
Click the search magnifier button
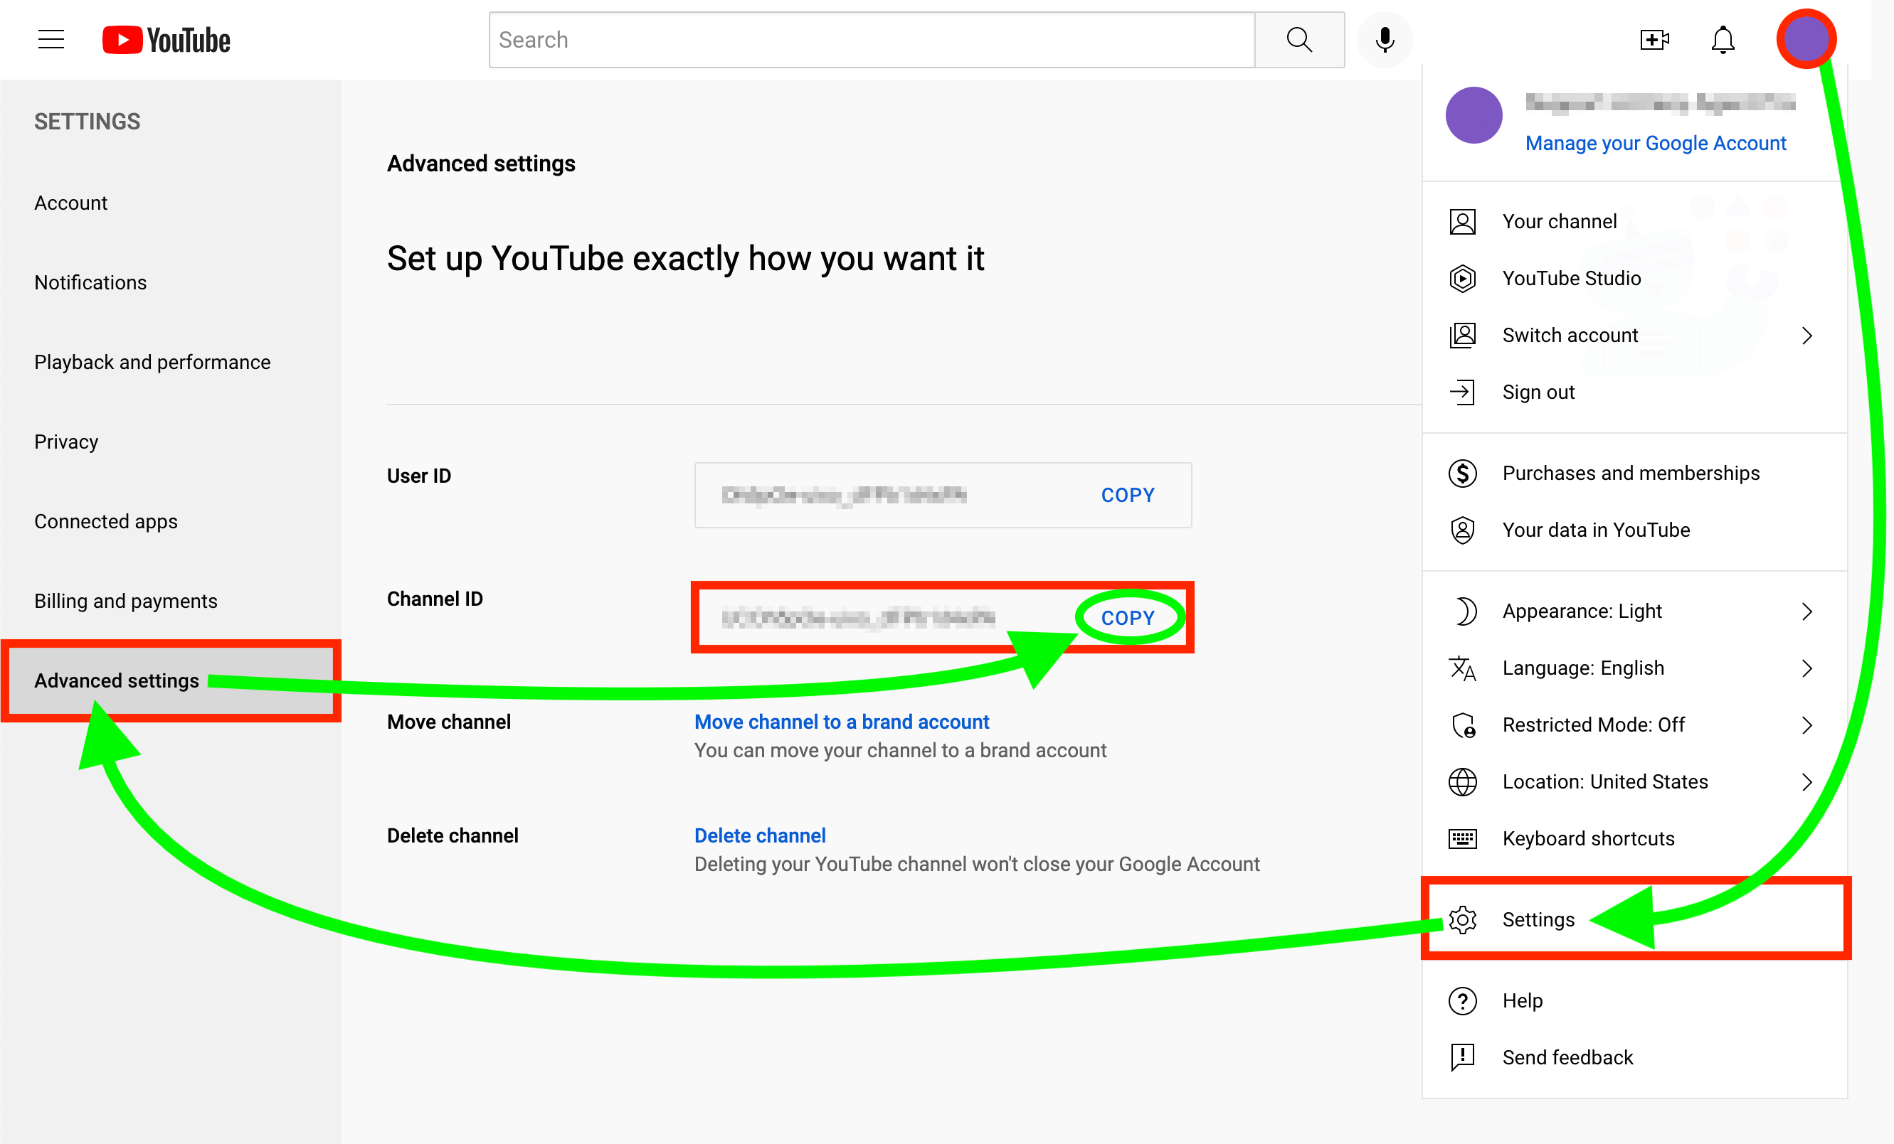click(x=1299, y=40)
